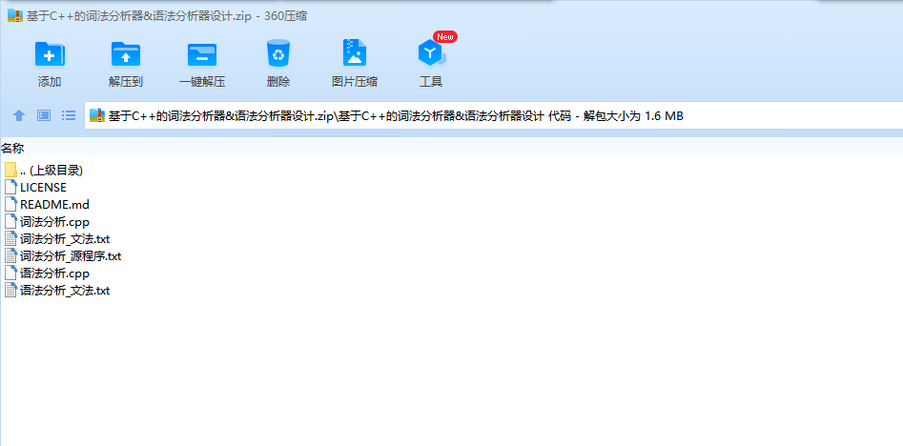Click the archive icon in the address bar
Viewport: 903px width, 446px height.
(x=97, y=115)
